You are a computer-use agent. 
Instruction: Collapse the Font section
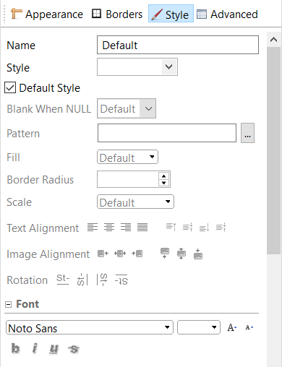[8, 304]
